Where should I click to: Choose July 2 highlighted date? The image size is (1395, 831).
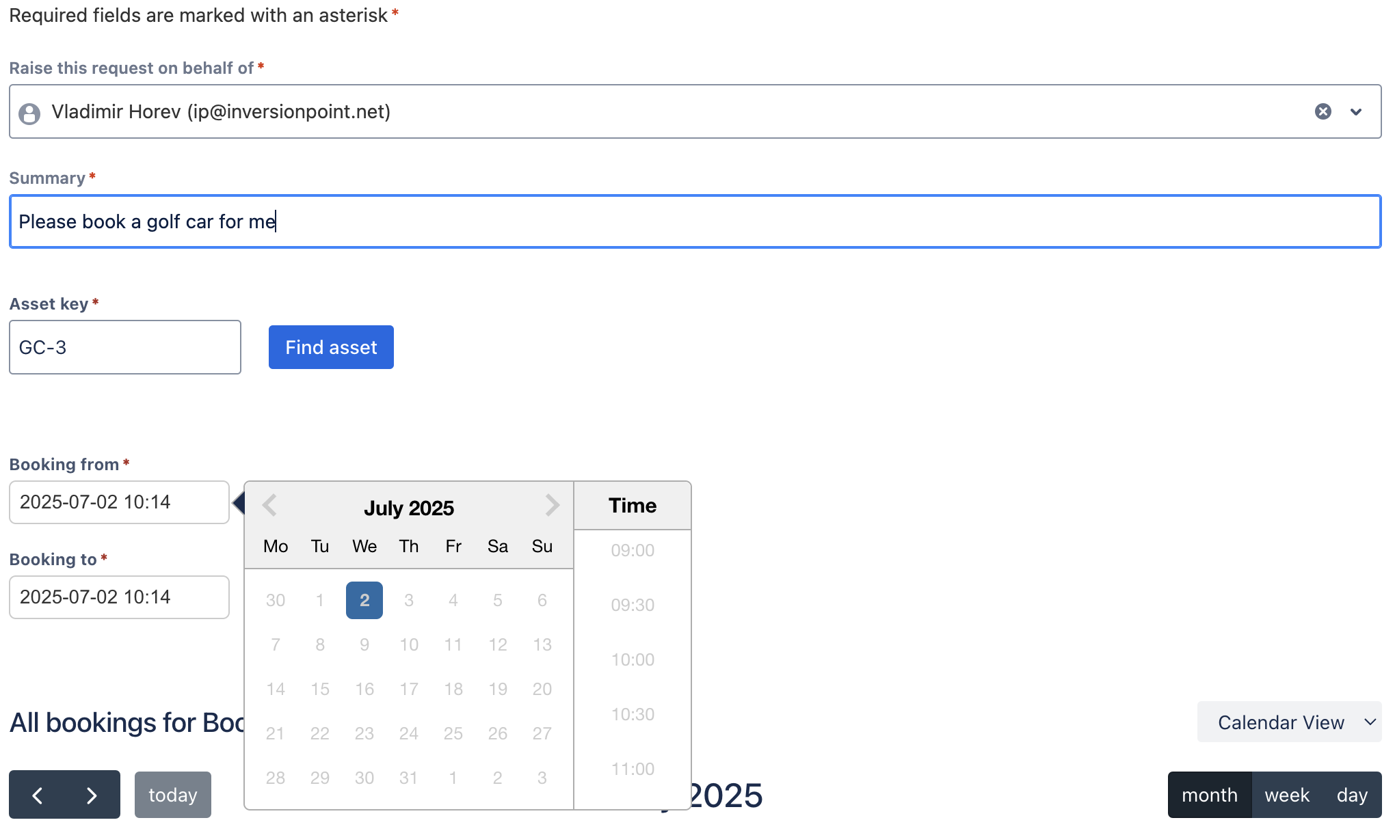pos(364,600)
